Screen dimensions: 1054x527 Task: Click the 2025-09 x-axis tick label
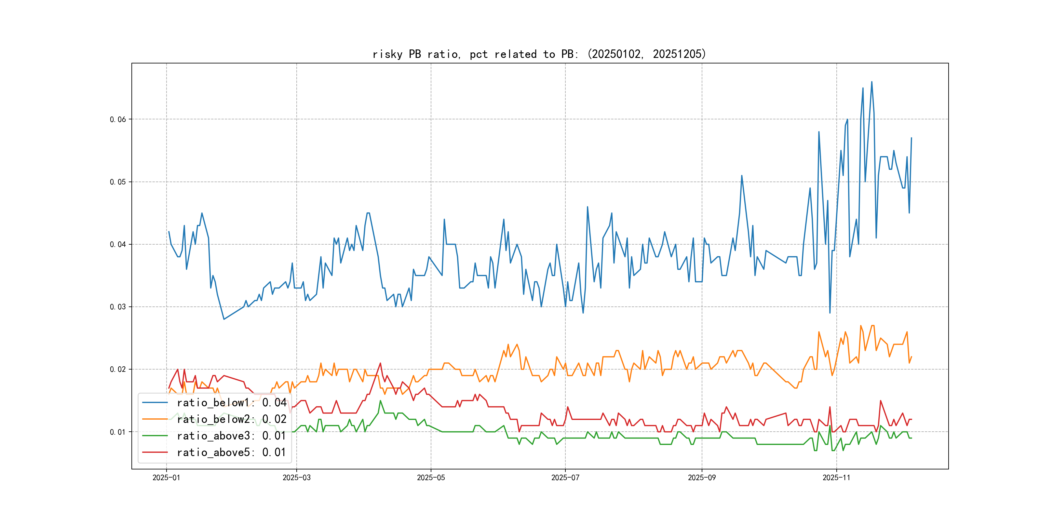(x=702, y=478)
